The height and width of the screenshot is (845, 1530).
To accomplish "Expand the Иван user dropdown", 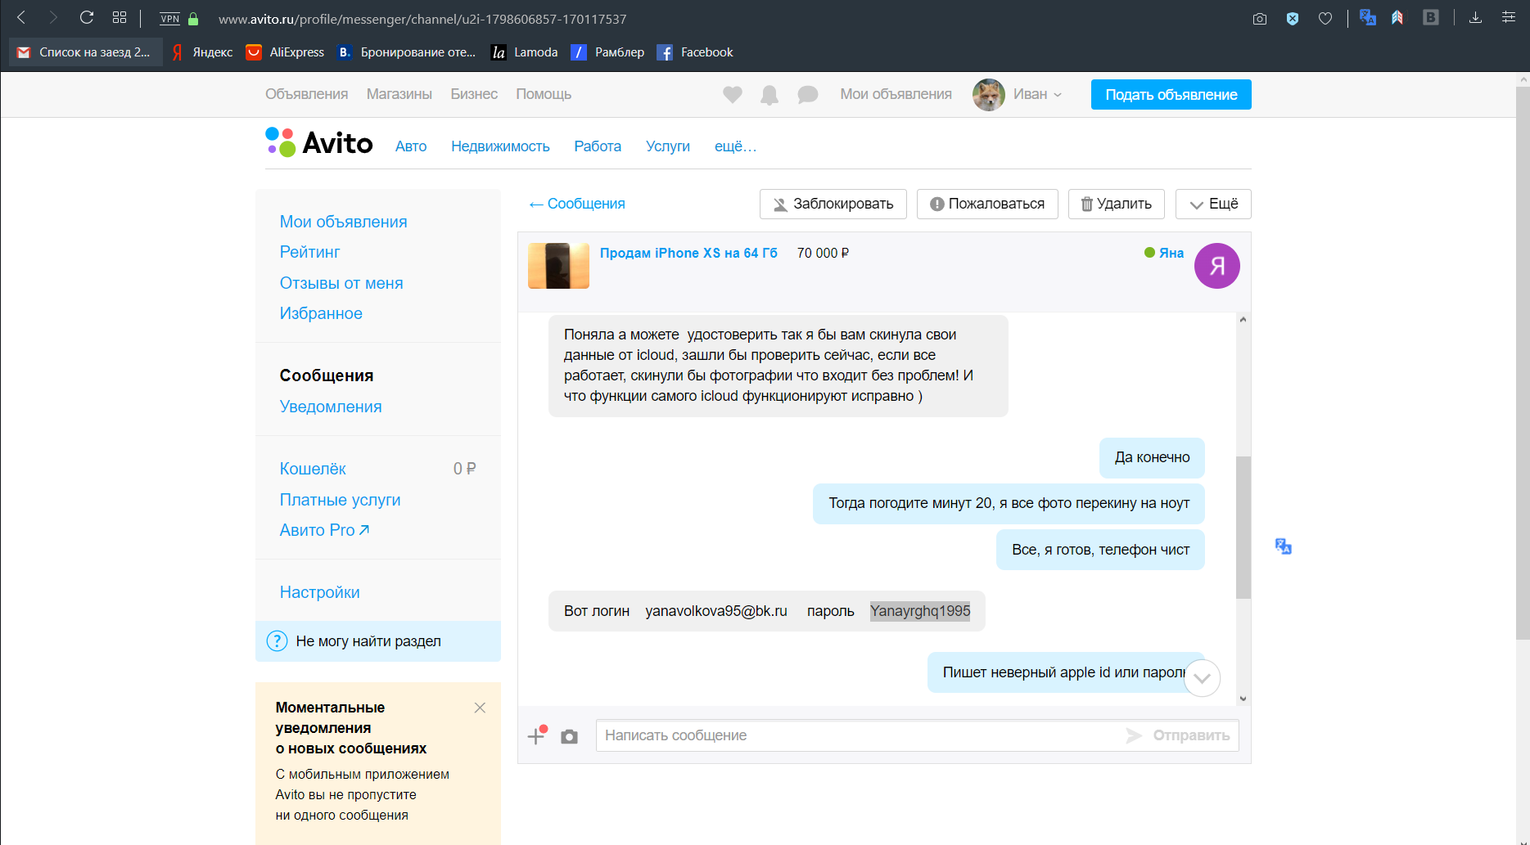I will pyautogui.click(x=1037, y=94).
